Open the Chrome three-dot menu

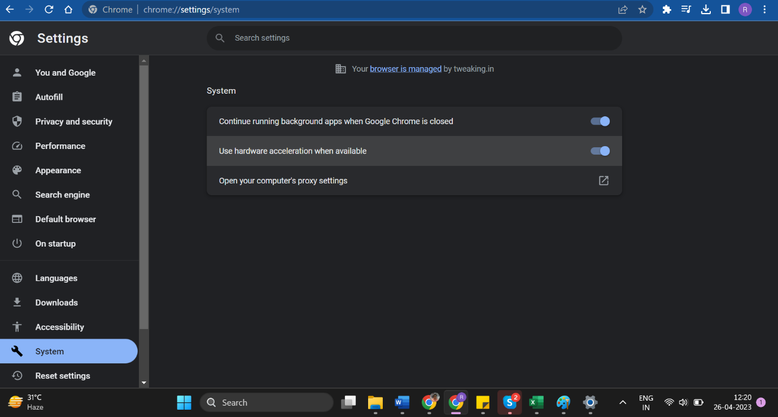click(764, 9)
